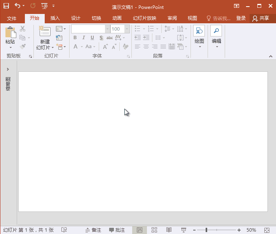Click the Paste clipboard icon

(x=10, y=33)
